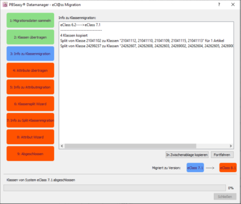Close the eCl@ss Migration dialog
241x204 pixels.
click(x=233, y=5)
